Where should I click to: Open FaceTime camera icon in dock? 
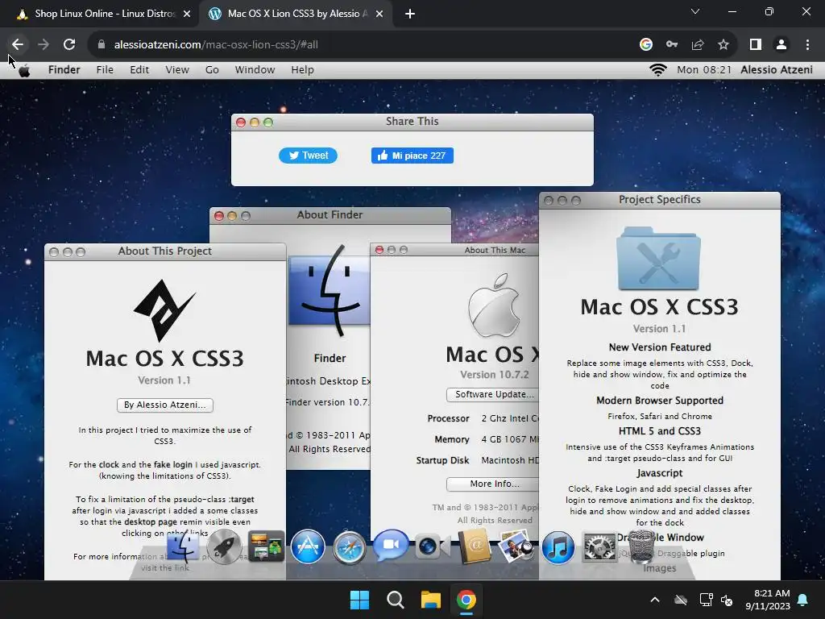[x=433, y=547]
